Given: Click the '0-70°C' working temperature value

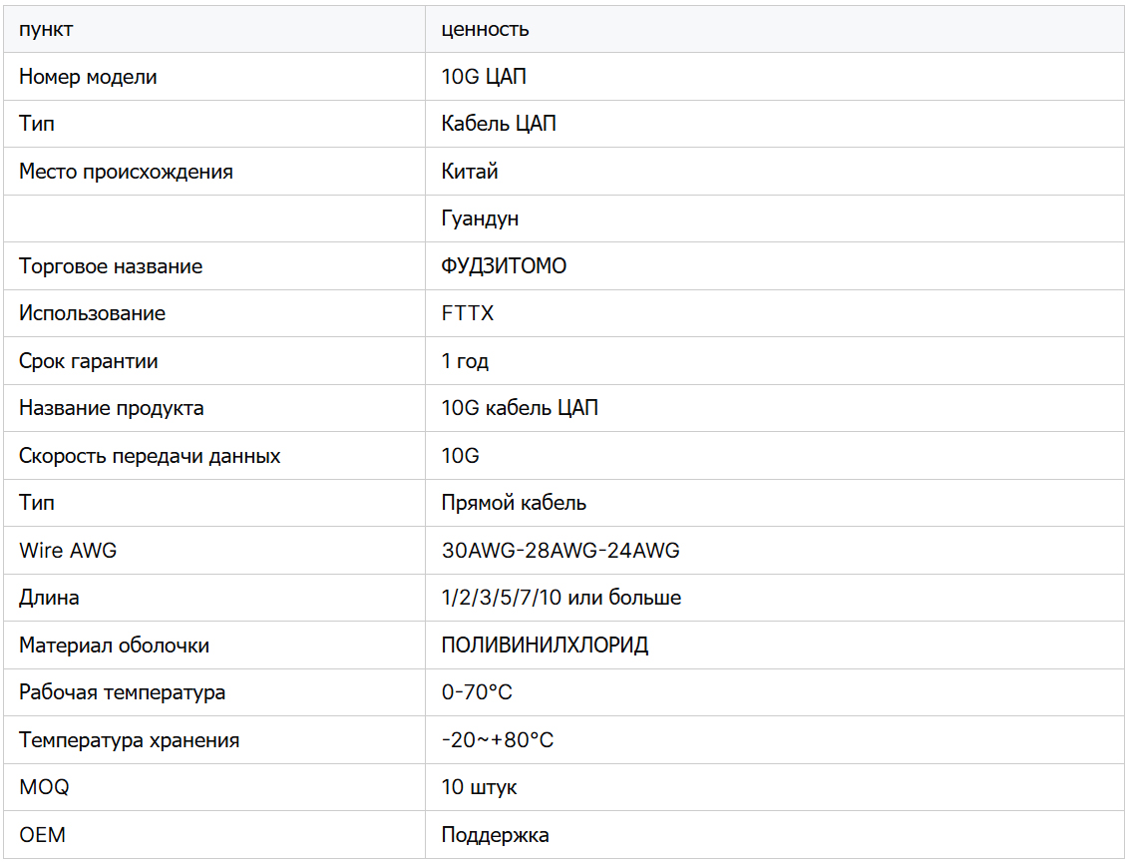Looking at the screenshot, I should 477,692.
